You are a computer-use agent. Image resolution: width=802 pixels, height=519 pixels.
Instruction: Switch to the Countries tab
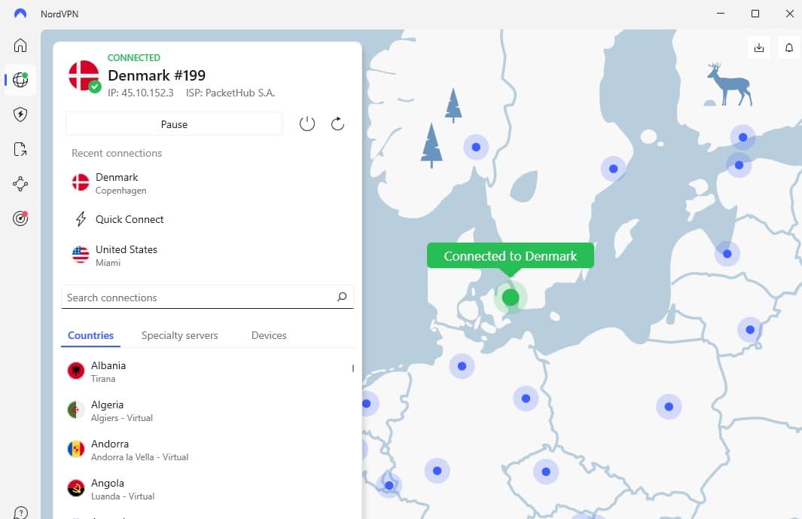[x=90, y=336]
